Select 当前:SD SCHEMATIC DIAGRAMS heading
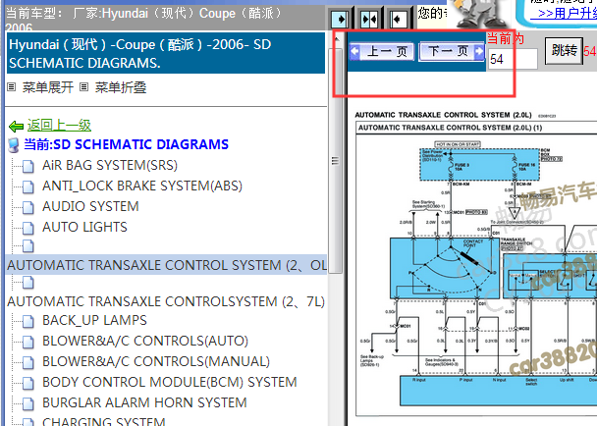Image resolution: width=597 pixels, height=426 pixels. 126,144
